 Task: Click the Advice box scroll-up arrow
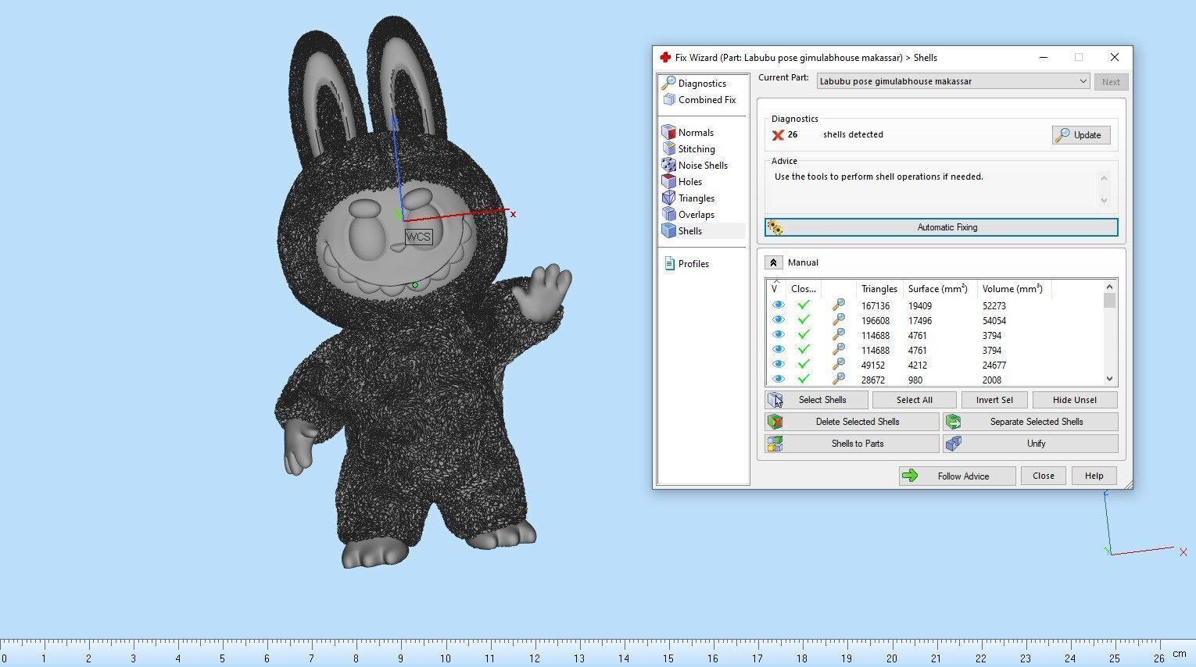click(1104, 178)
